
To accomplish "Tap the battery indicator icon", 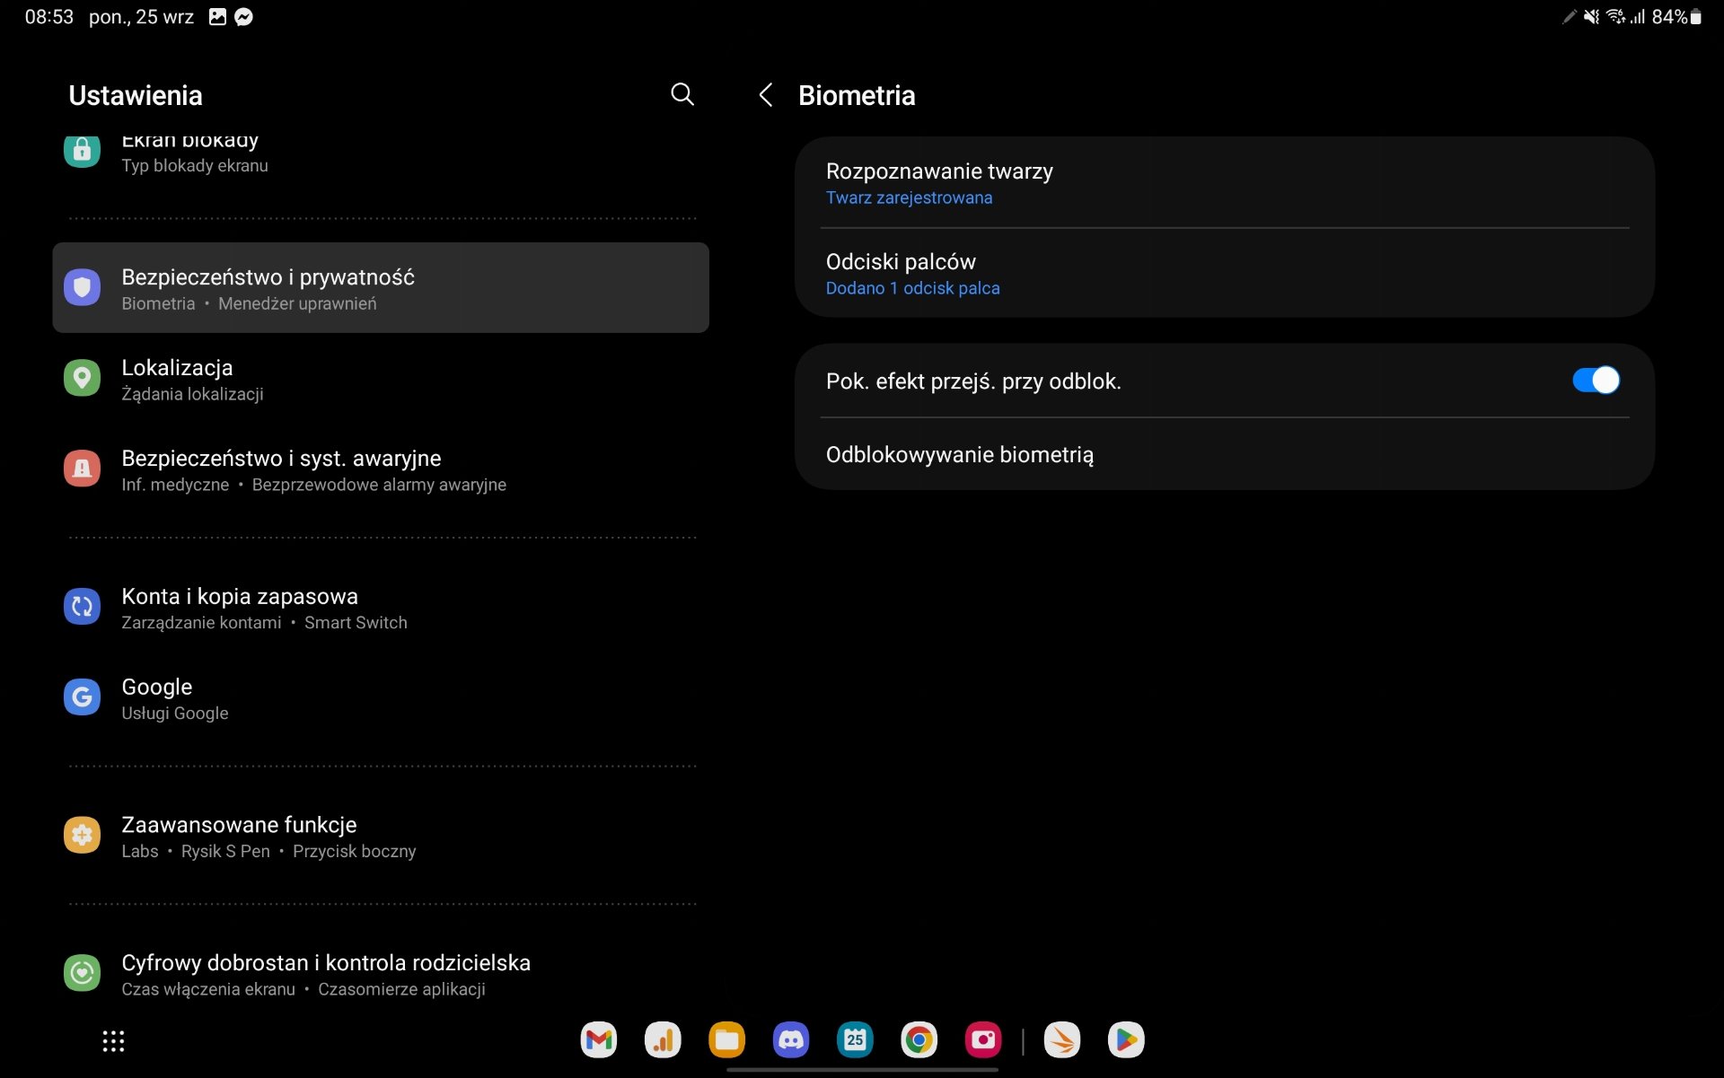I will 1696,17.
